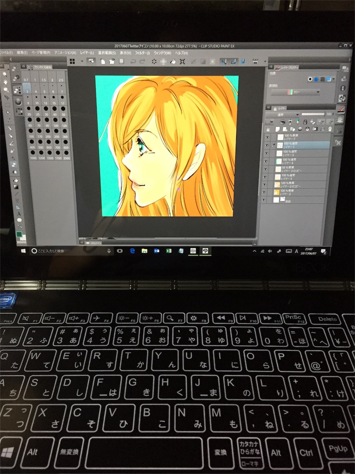The width and height of the screenshot is (355, 474).
Task: Open command bar overflow arrow at right end
Action: pyautogui.click(x=265, y=62)
